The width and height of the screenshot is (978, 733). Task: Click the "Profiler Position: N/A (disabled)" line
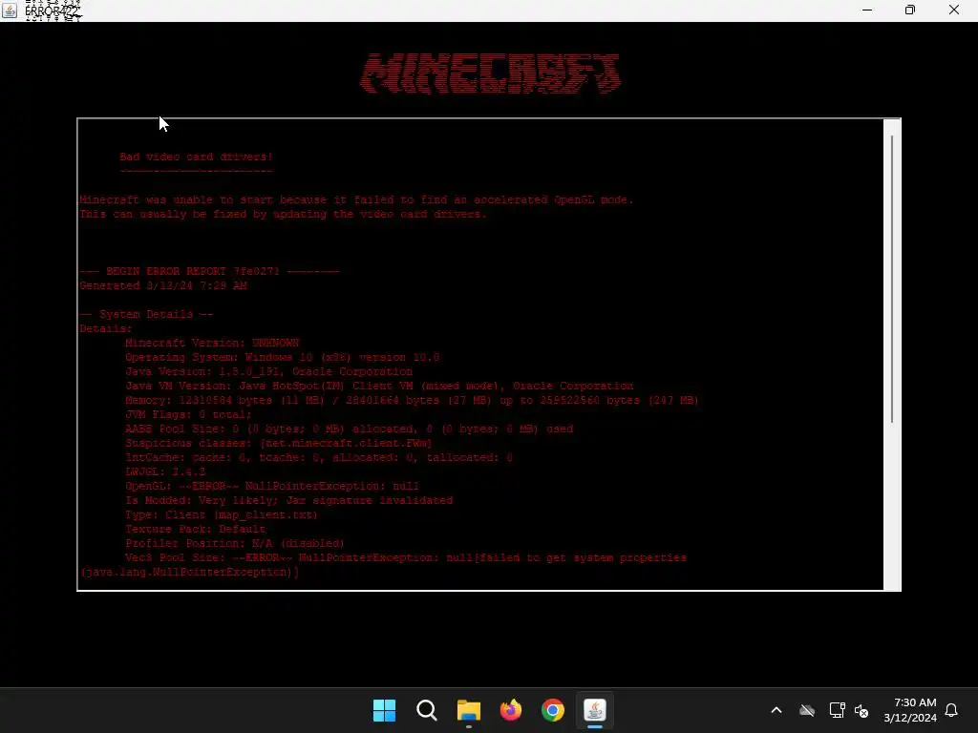[235, 543]
